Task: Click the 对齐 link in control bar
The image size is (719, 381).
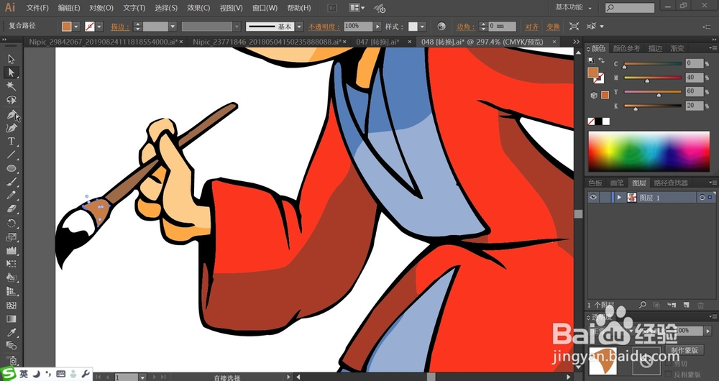Action: [x=532, y=27]
